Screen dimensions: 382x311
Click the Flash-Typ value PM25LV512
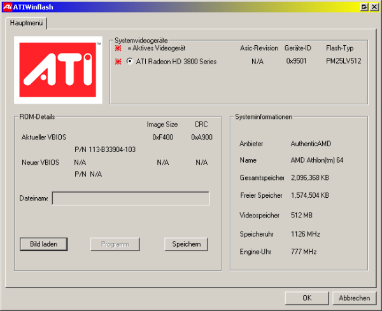(x=344, y=61)
